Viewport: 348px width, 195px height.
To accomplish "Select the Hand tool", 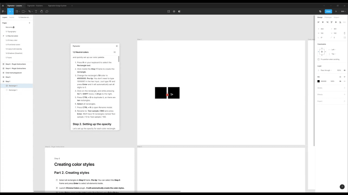I will click(x=41, y=11).
